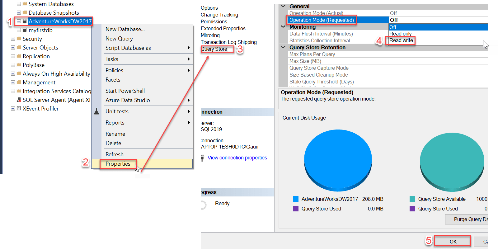Click the Stale Query Threshold (Days) row

point(388,82)
